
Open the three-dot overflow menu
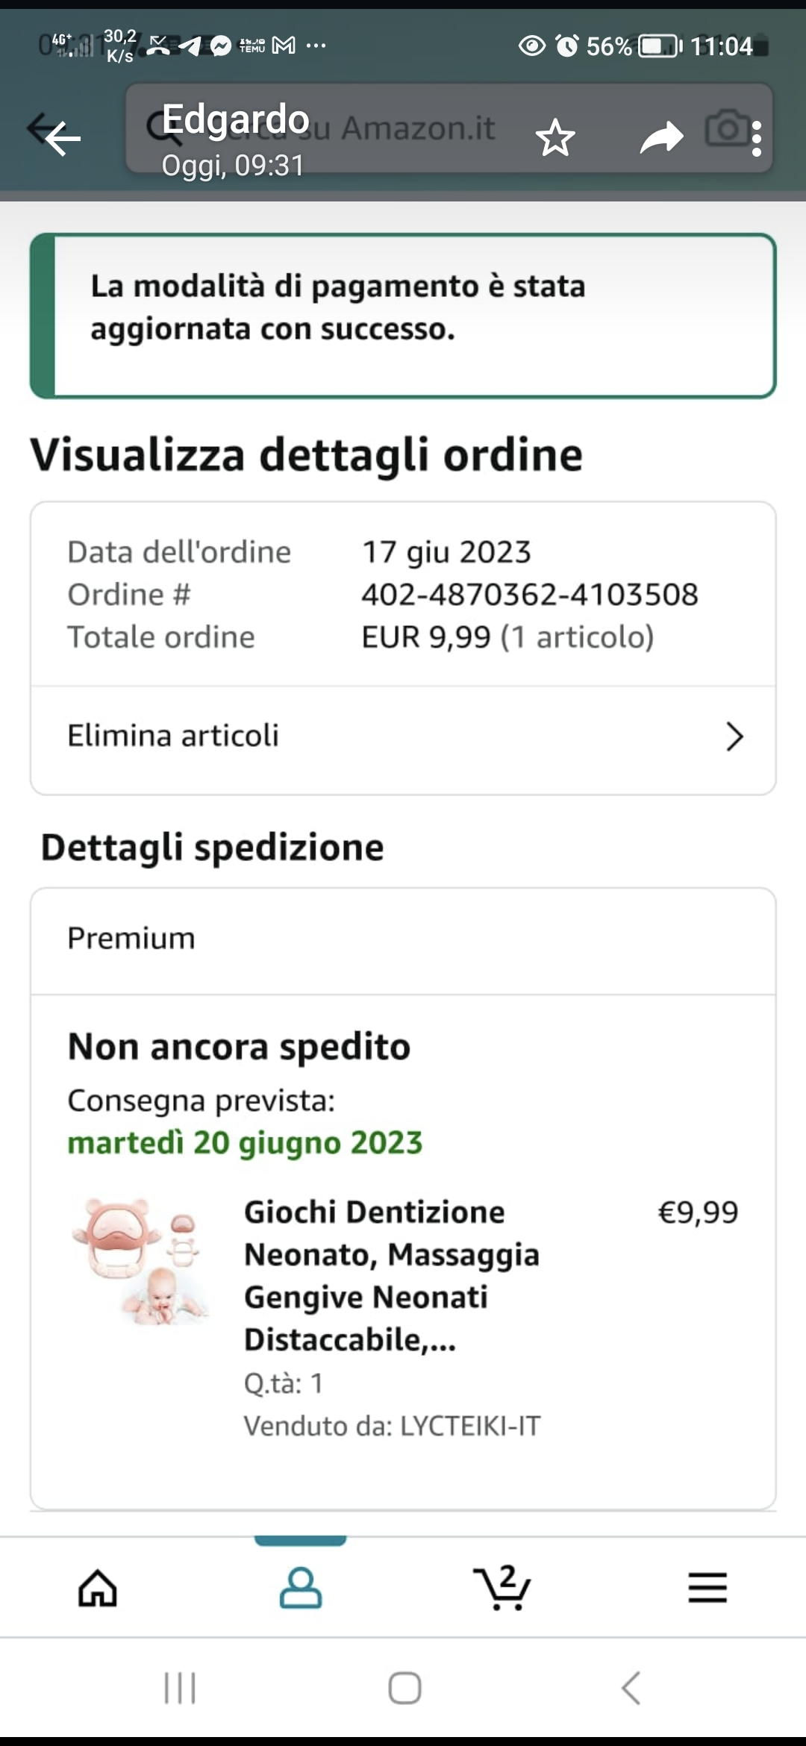[x=757, y=139]
